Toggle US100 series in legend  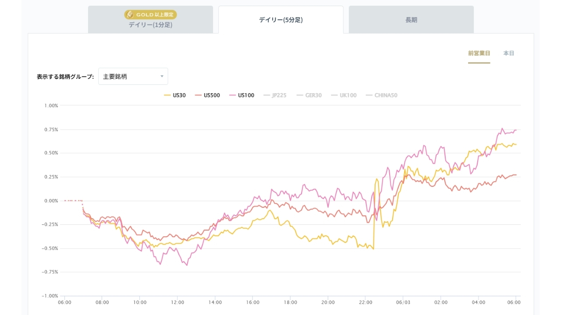(241, 95)
